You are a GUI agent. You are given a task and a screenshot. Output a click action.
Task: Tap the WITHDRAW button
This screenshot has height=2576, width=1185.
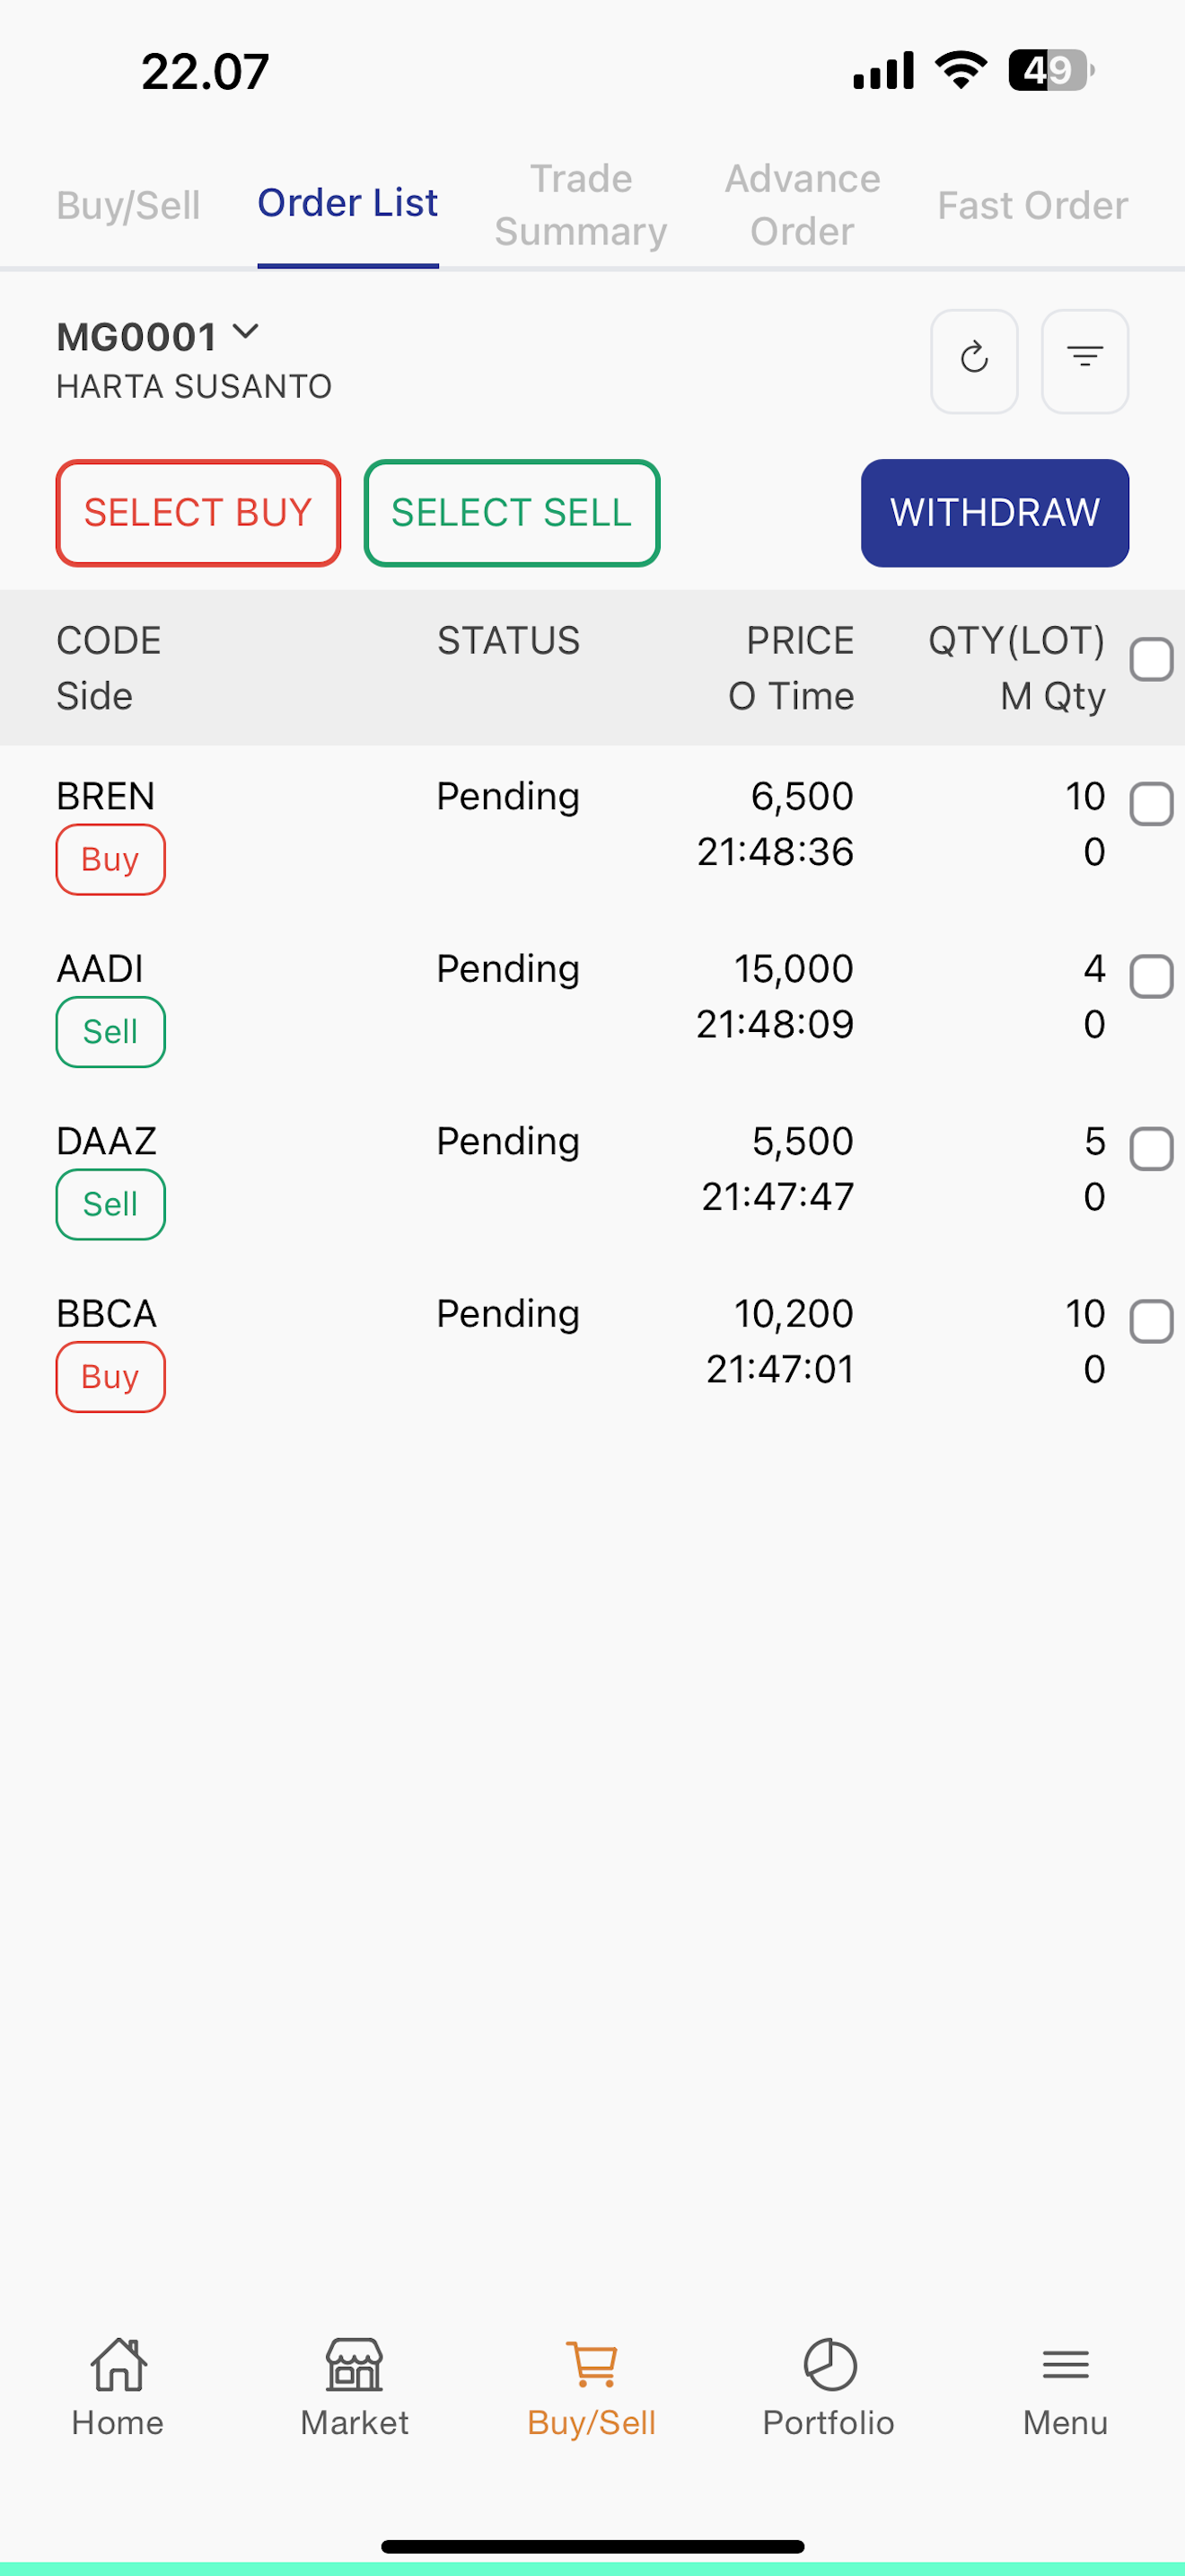click(994, 513)
